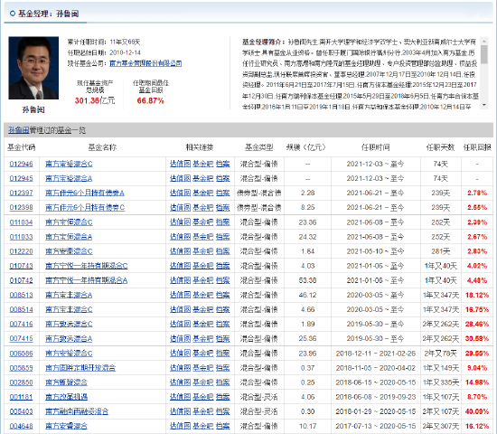Viewport: 497px width, 434px height.
Task: Open 基金吧 for fund 008514
Action: tap(203, 309)
